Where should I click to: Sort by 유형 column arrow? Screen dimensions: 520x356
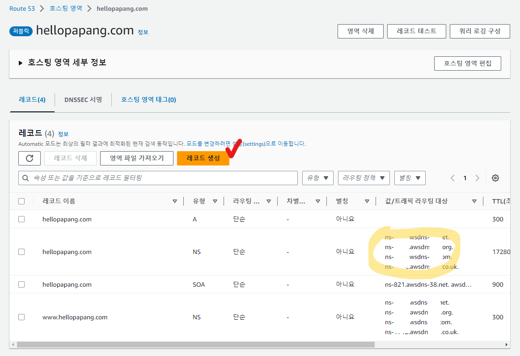[x=215, y=201]
